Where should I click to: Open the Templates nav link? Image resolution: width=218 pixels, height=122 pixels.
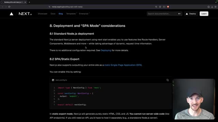point(71,14)
